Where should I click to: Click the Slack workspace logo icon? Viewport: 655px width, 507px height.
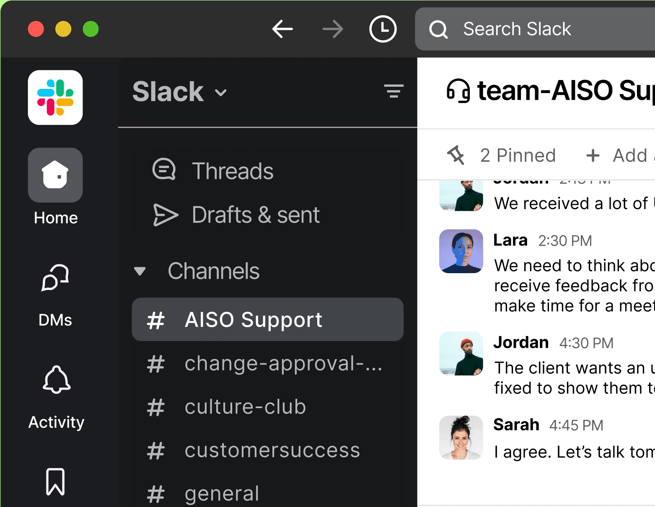point(55,97)
